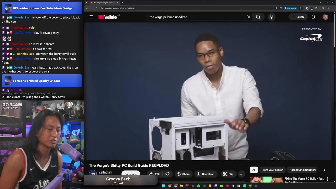This screenshot has height=189, width=336.
Task: Click the Ask Google lens button
Action: tap(290, 8)
